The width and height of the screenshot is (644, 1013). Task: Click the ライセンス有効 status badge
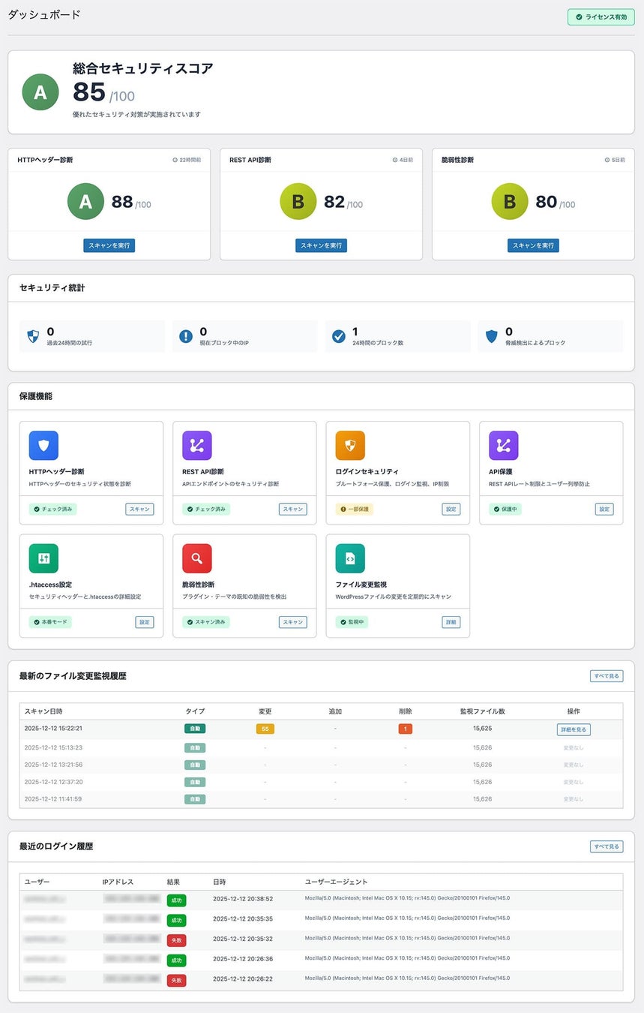click(x=601, y=17)
